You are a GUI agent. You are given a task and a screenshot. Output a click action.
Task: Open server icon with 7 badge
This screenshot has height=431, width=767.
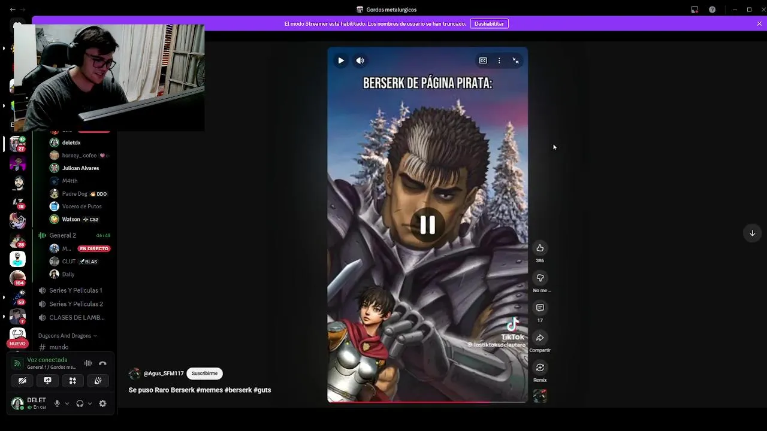click(17, 317)
